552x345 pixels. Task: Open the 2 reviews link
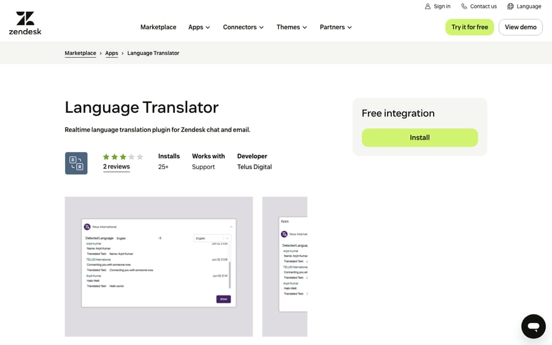tap(116, 167)
